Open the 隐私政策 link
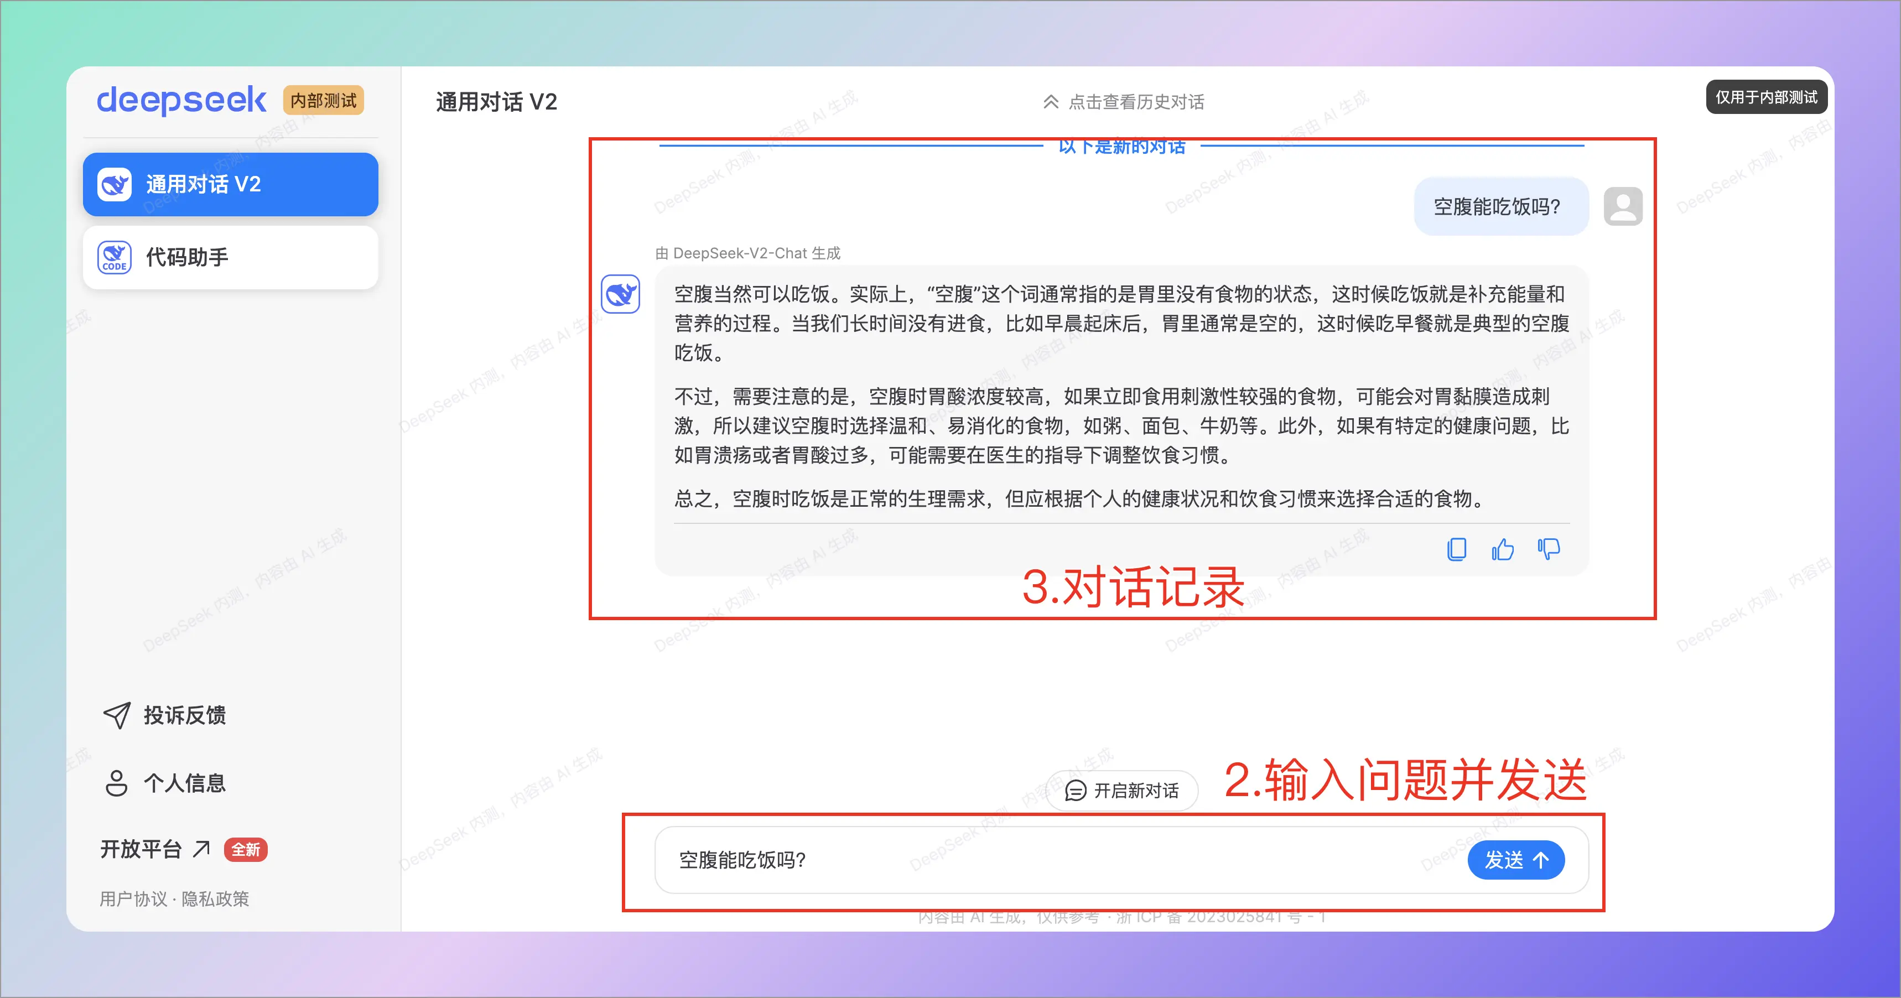1901x998 pixels. coord(215,899)
